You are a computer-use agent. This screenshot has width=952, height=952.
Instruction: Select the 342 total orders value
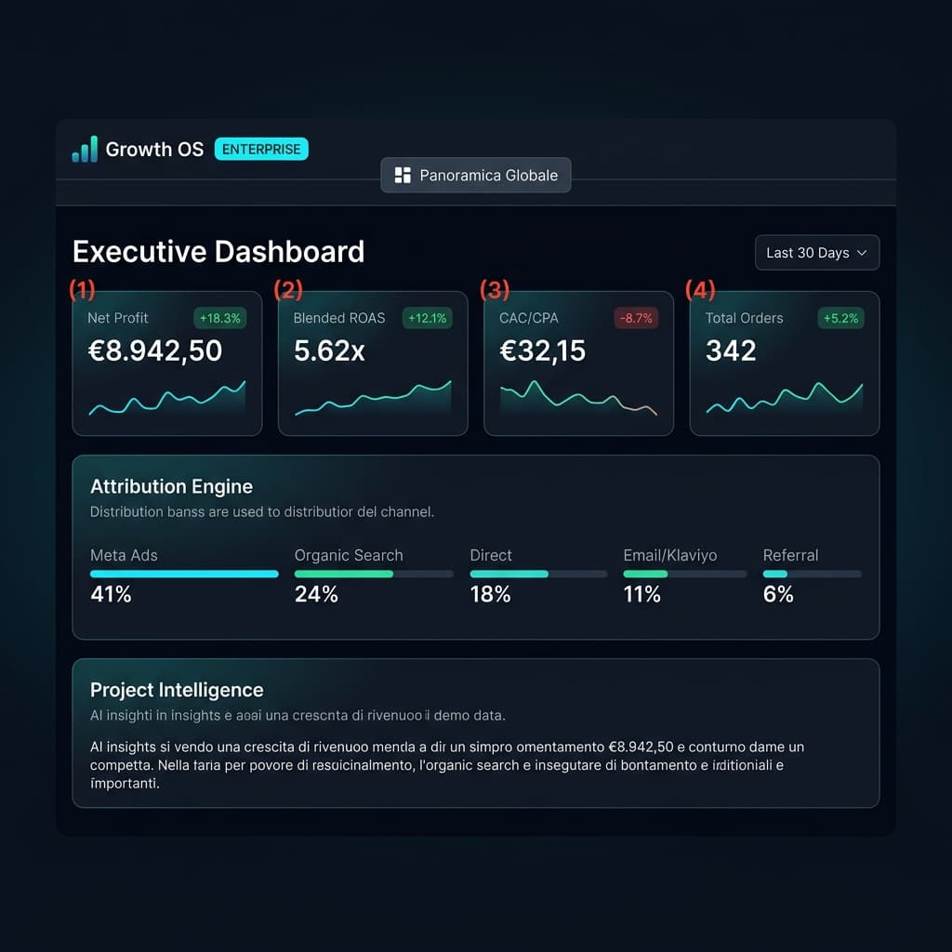tap(731, 350)
